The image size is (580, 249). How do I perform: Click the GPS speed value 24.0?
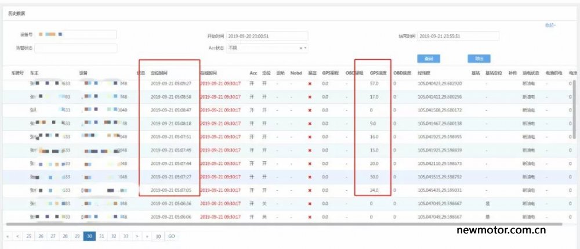point(374,190)
